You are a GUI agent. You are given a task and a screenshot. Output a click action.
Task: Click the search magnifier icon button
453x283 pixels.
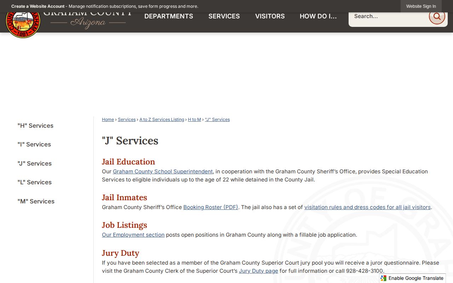437,16
